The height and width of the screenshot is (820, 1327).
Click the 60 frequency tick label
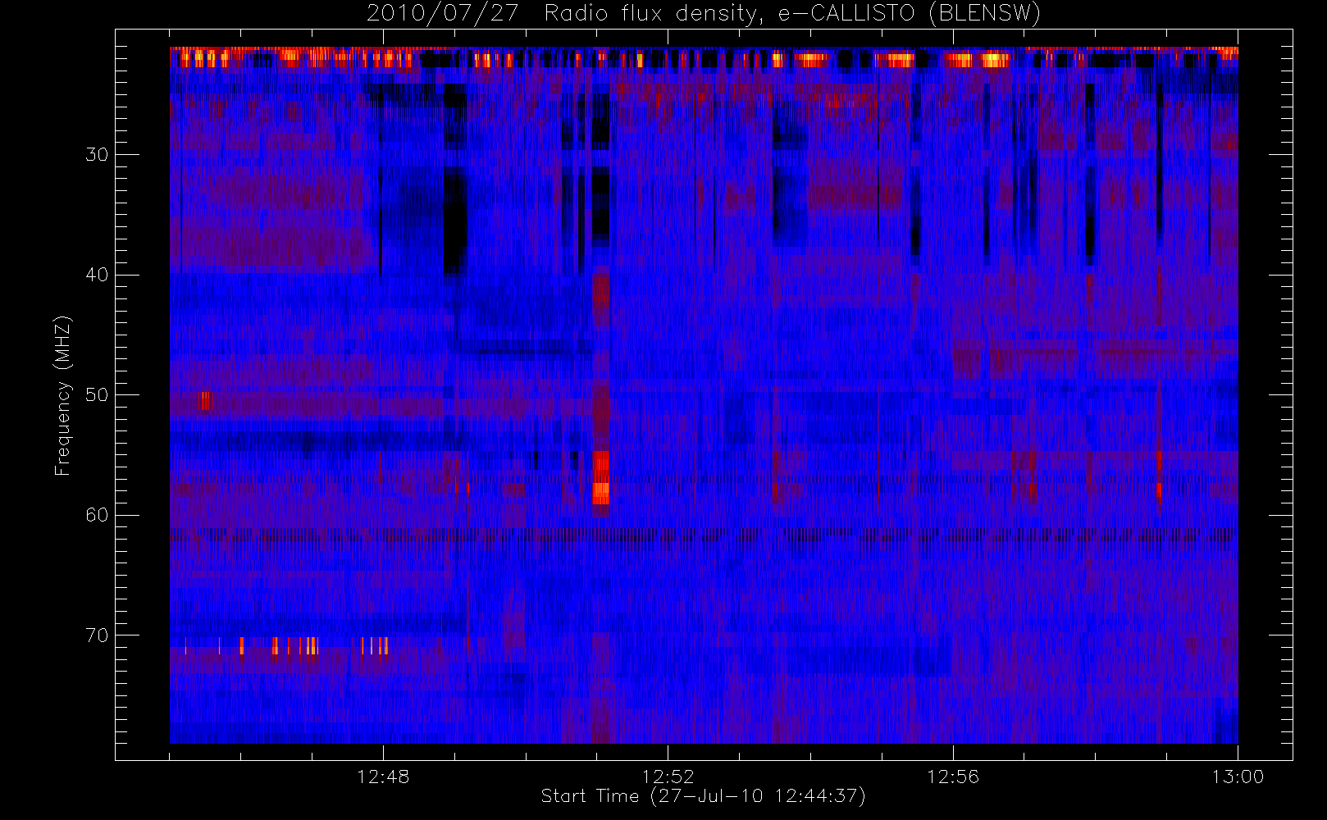point(97,515)
